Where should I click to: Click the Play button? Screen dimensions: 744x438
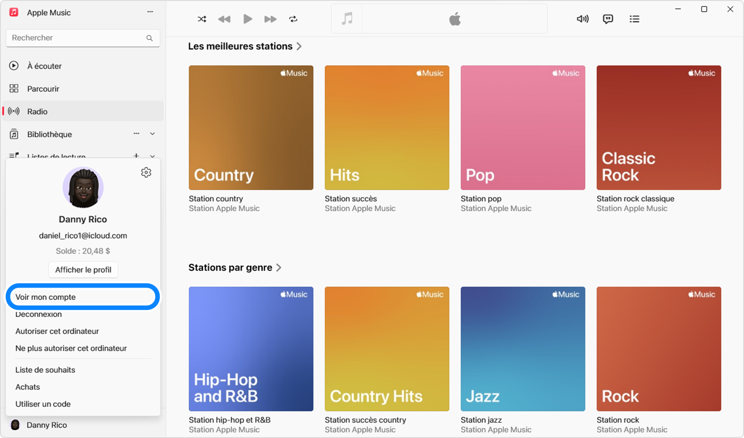[248, 19]
